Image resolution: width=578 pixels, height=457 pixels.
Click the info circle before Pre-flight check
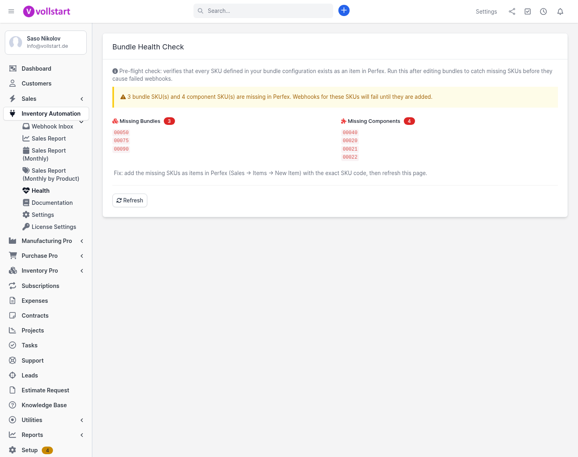pos(115,71)
